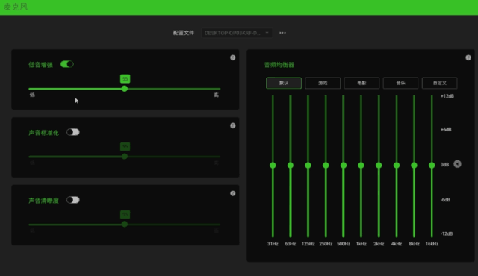Click the 4kHz equalizer band handle
The height and width of the screenshot is (276, 478).
tap(397, 166)
